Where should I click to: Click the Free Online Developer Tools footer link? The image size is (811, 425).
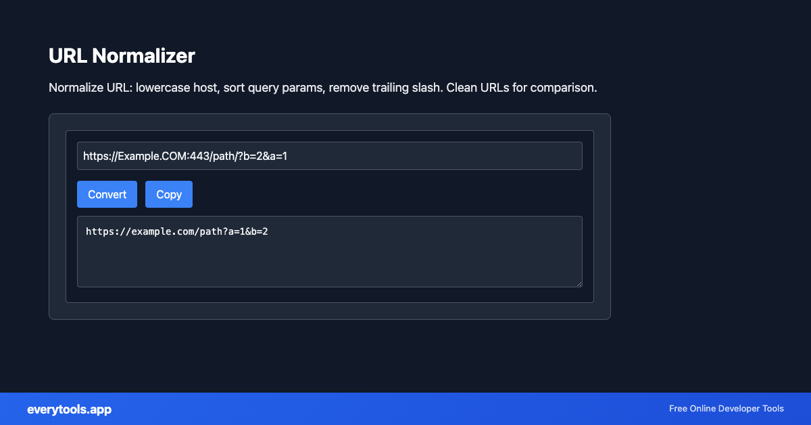point(726,409)
